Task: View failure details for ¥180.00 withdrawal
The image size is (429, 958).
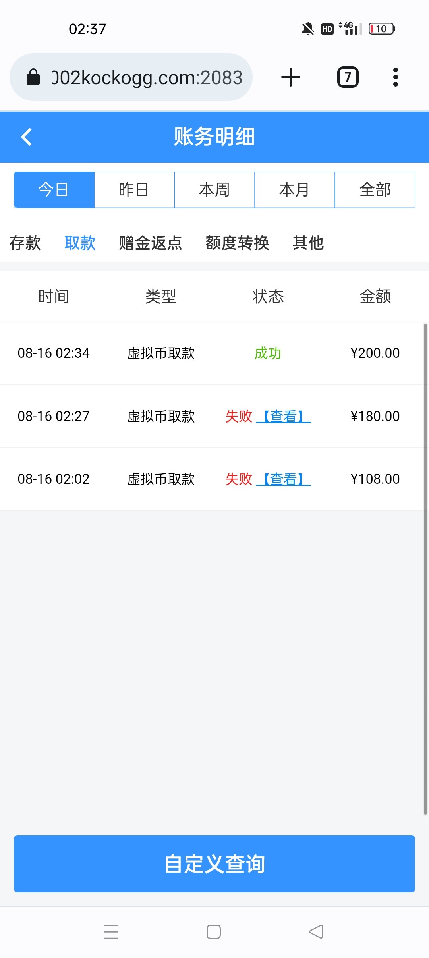Action: 284,416
